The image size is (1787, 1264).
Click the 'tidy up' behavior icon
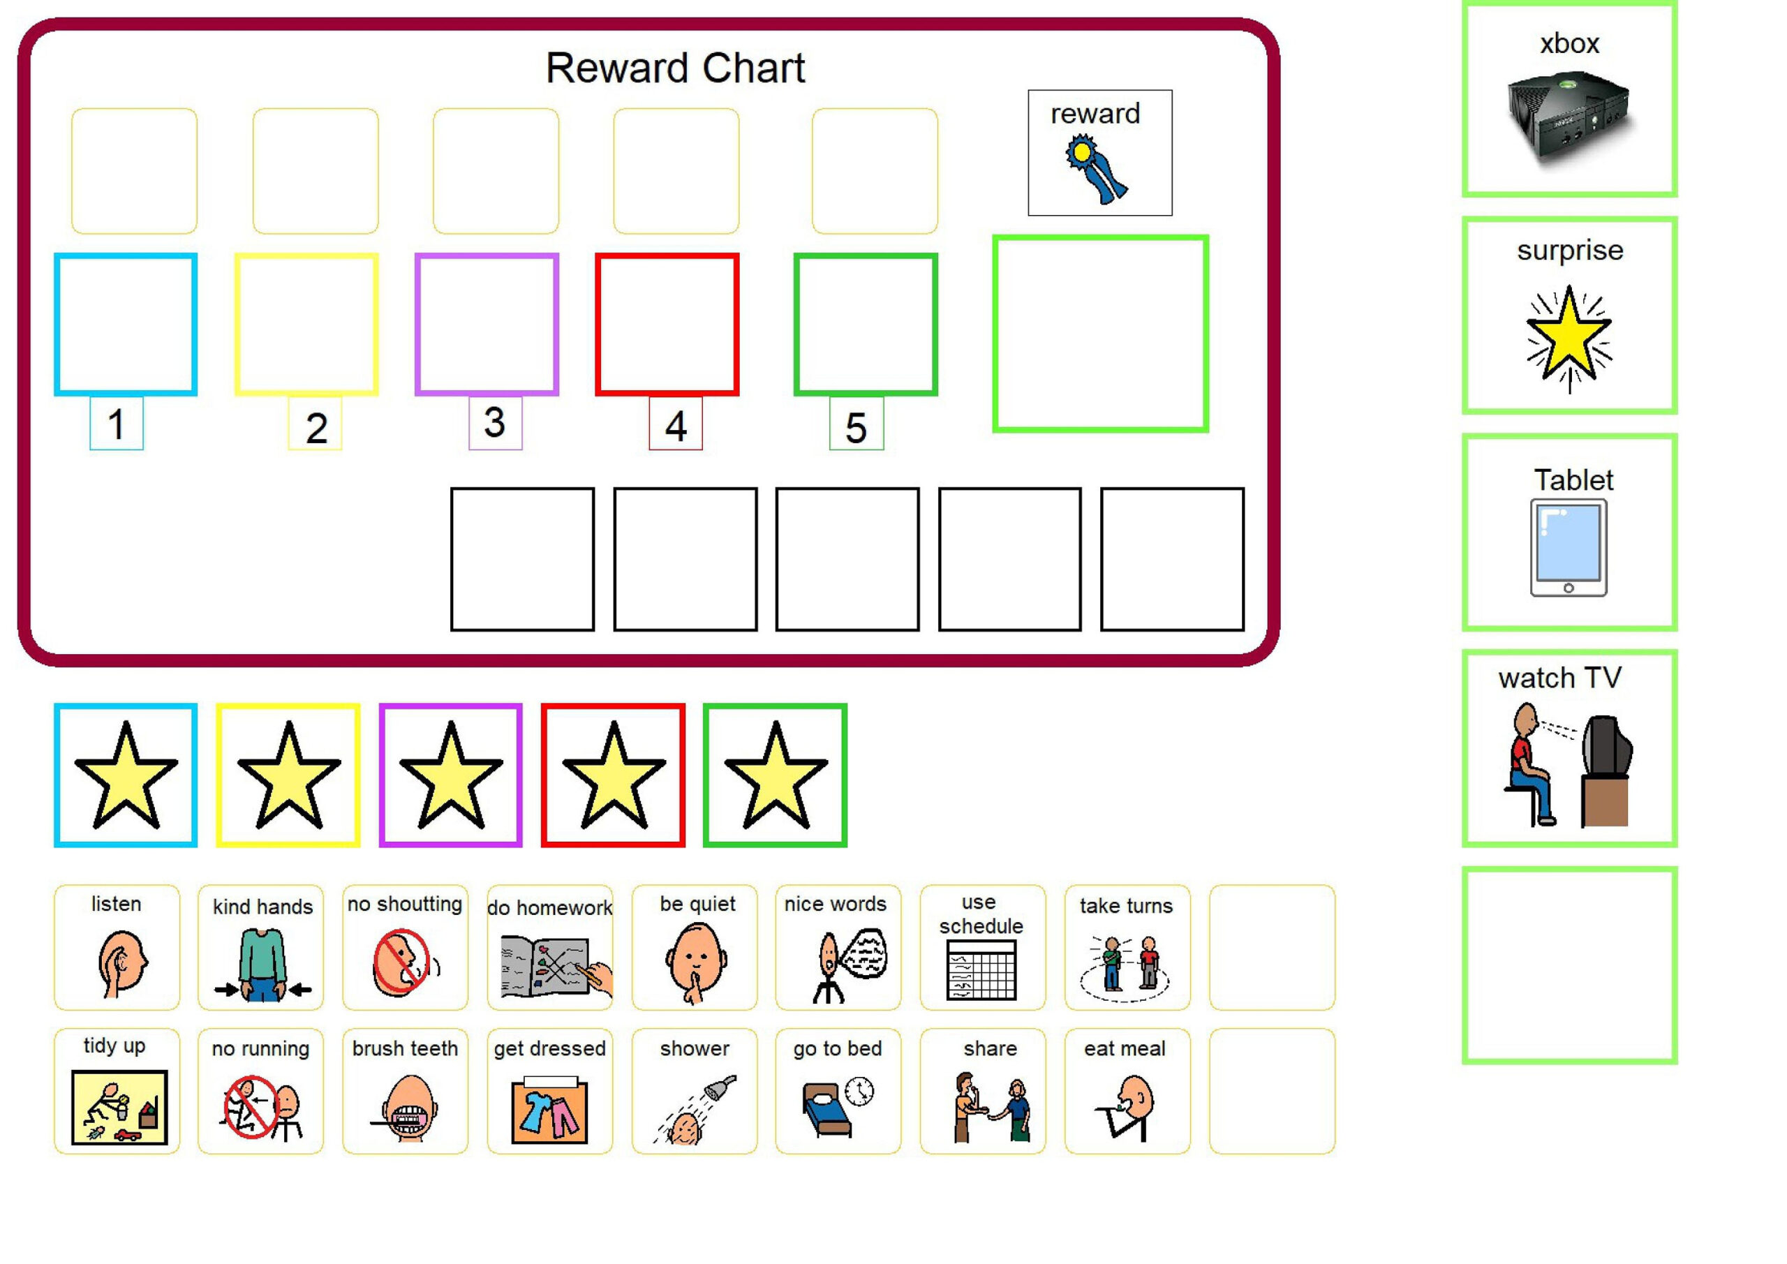114,1094
